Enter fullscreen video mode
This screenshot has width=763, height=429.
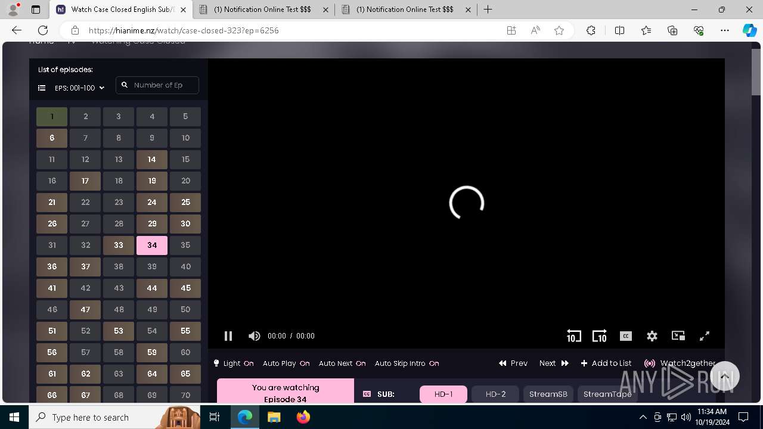click(x=705, y=336)
